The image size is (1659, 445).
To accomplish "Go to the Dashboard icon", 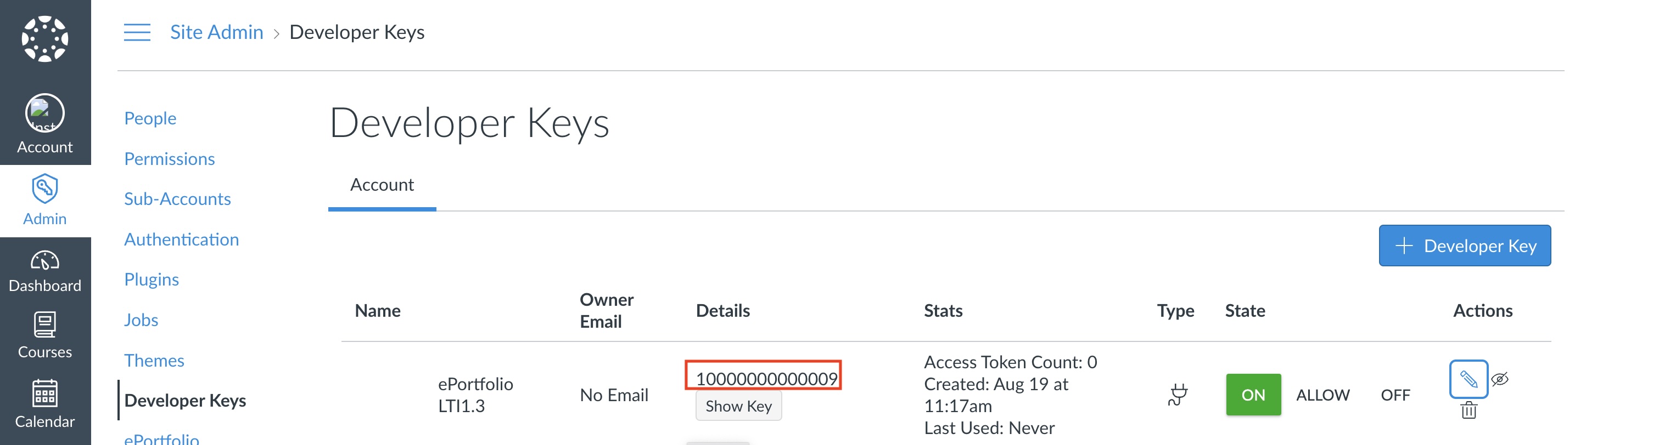I will pos(45,260).
